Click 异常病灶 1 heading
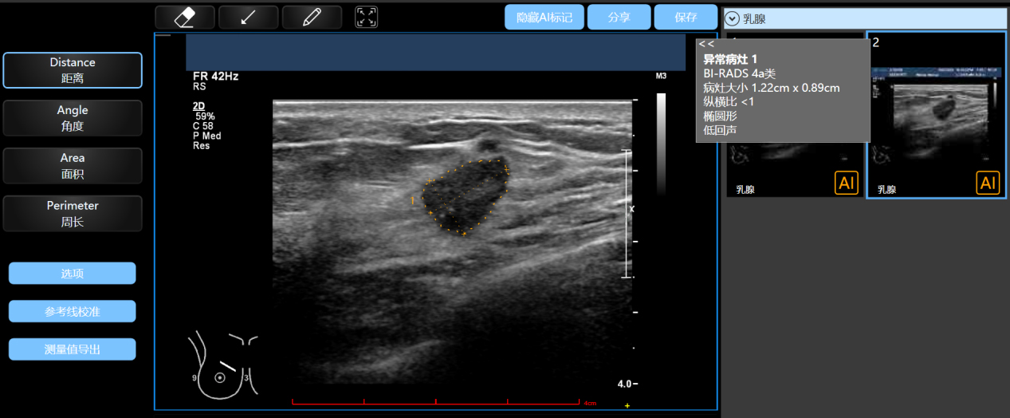The image size is (1010, 418). pyautogui.click(x=730, y=59)
